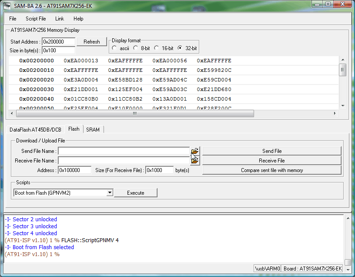Image resolution: width=355 pixels, height=277 pixels.
Task: Select ascii display format
Action: [x=114, y=48]
